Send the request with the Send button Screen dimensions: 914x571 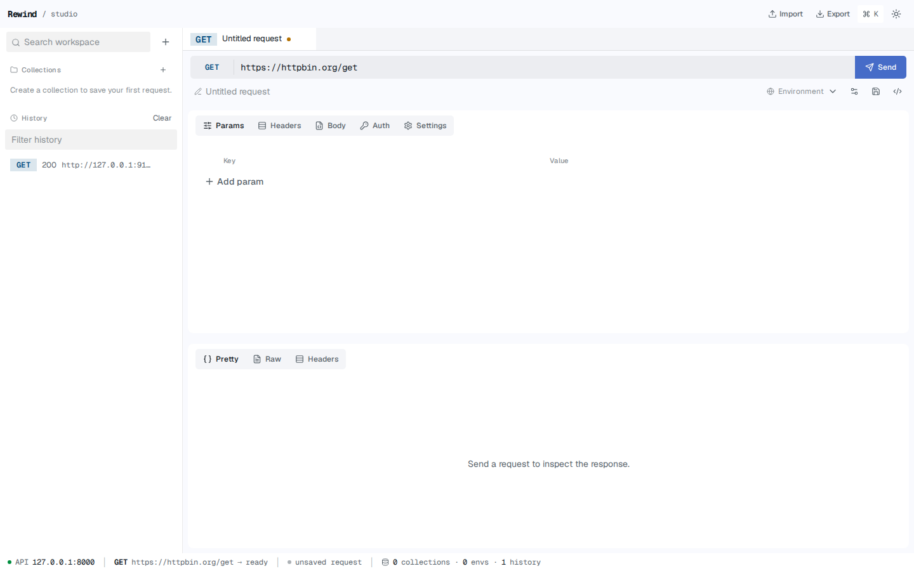(x=880, y=67)
